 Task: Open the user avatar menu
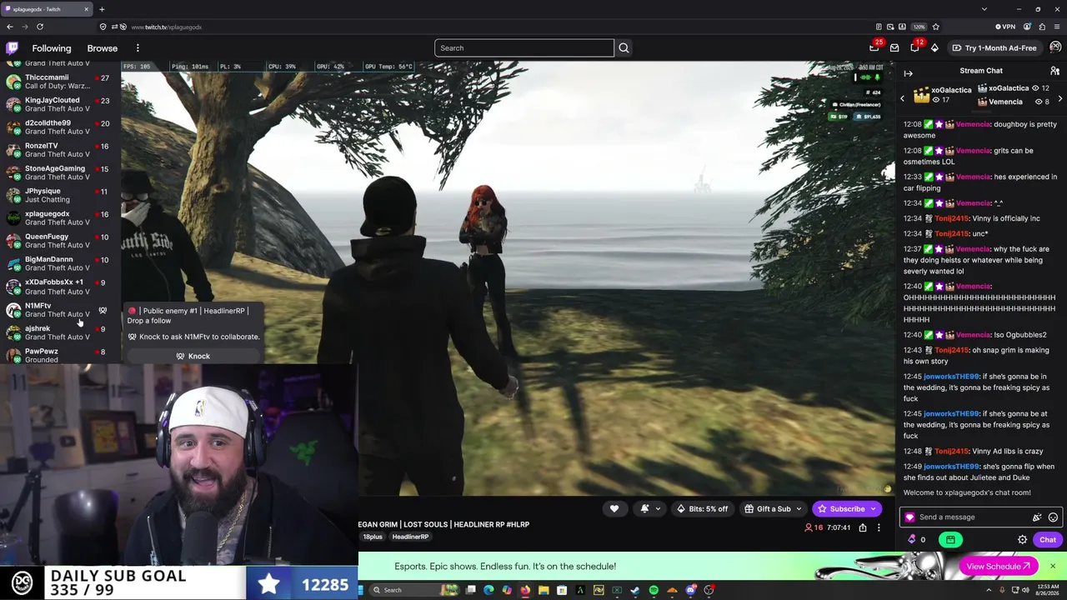(1055, 48)
